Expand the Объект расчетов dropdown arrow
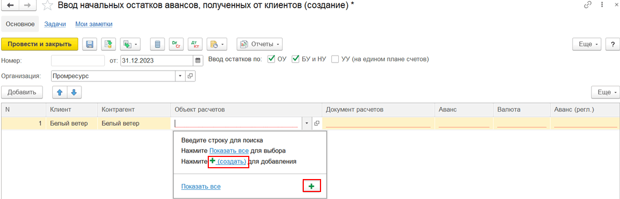The height and width of the screenshot is (199, 620). (307, 123)
